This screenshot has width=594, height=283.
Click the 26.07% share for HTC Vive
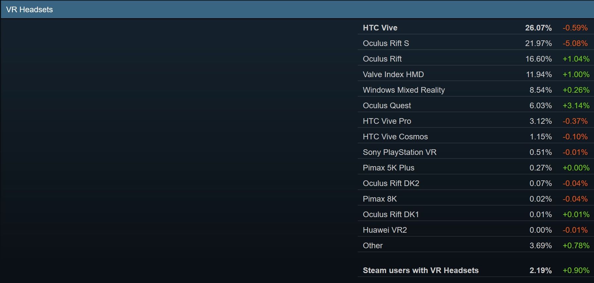pyautogui.click(x=538, y=28)
